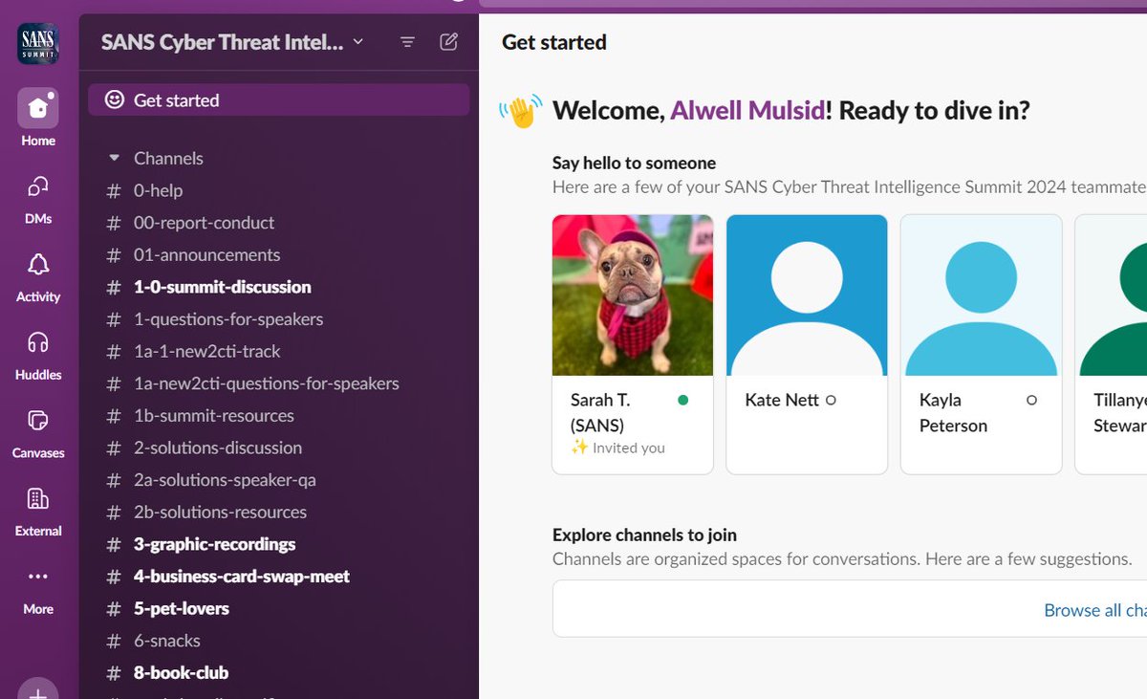Click the waving hand emoji icon
This screenshot has width=1147, height=699.
(521, 111)
